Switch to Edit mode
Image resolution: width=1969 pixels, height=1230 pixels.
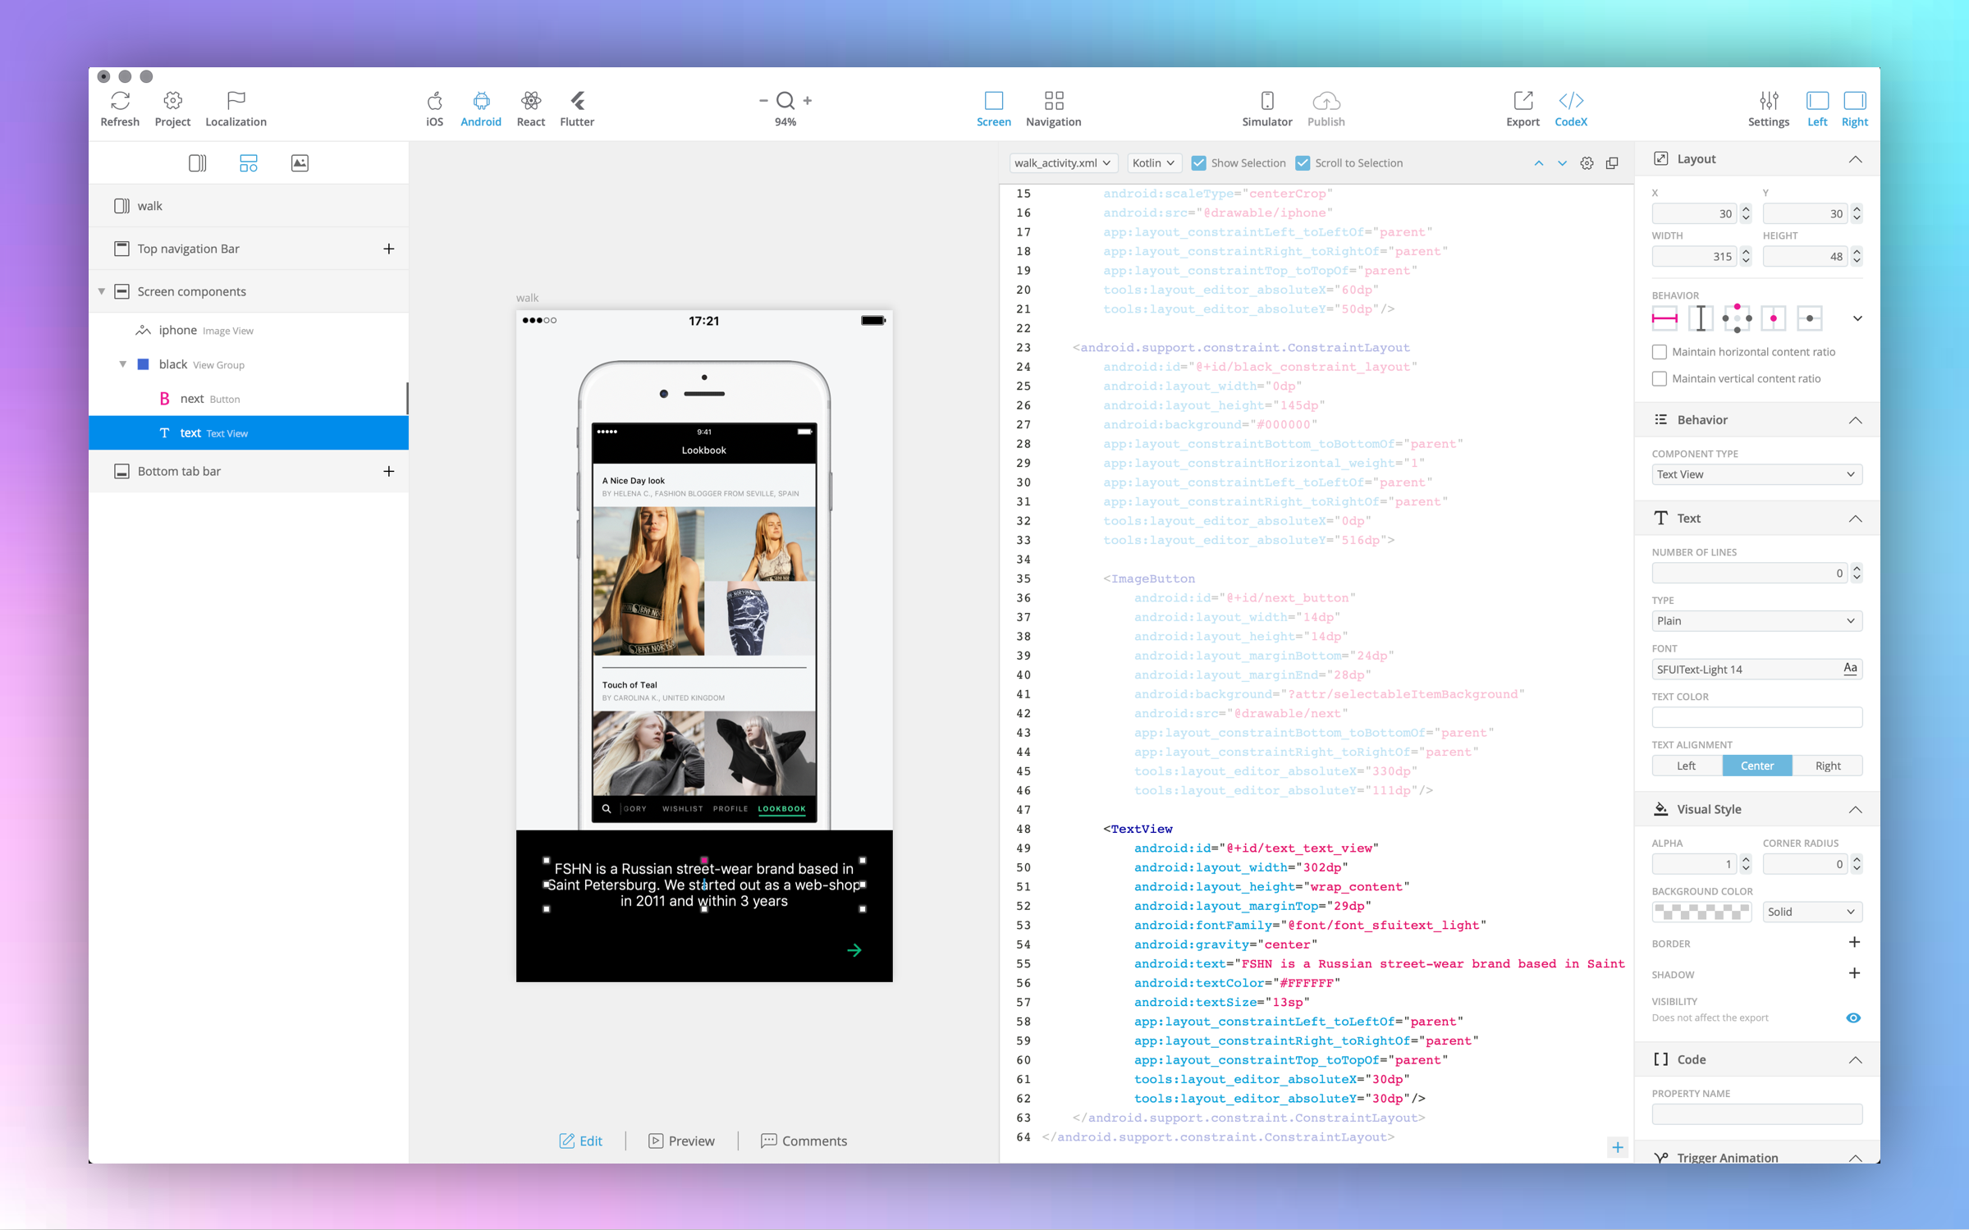(580, 1141)
